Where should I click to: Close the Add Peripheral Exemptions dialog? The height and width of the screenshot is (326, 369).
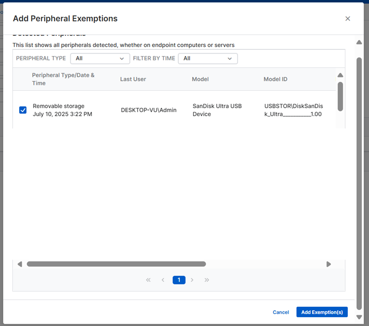click(347, 19)
